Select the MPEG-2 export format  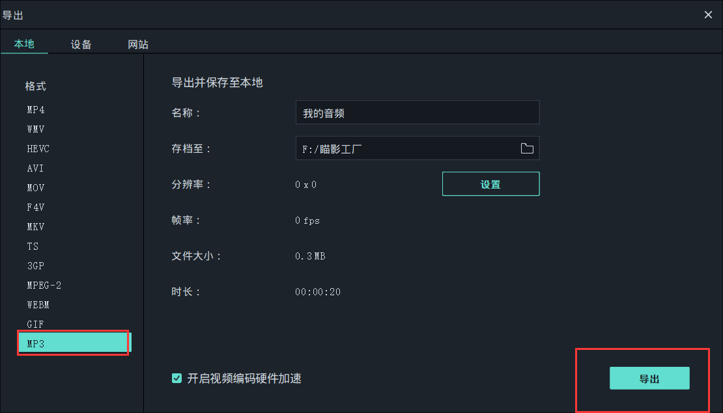pos(44,285)
